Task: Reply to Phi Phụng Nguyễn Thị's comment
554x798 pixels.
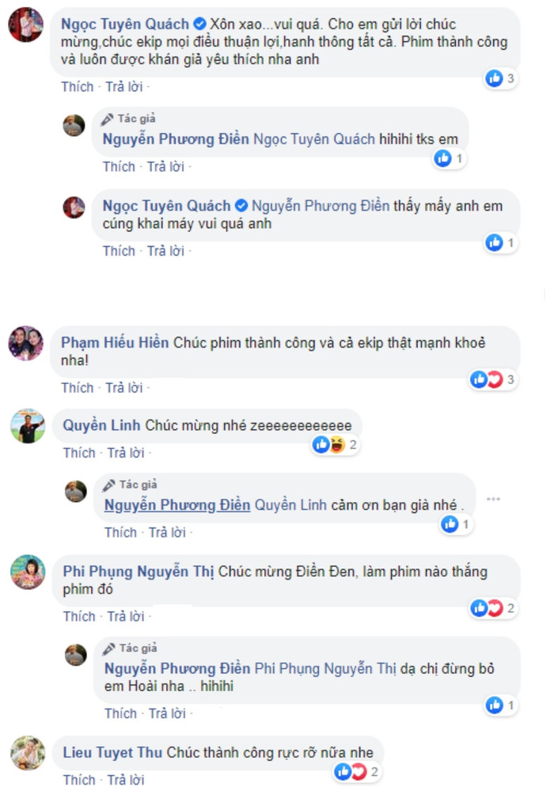Action: [x=126, y=616]
